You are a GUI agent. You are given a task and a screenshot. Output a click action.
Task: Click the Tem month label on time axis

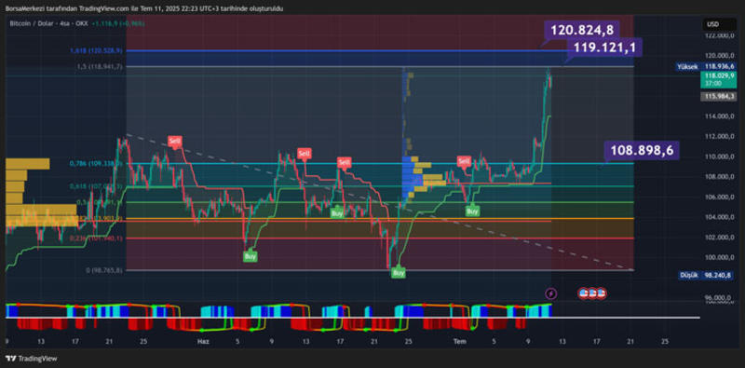(459, 341)
